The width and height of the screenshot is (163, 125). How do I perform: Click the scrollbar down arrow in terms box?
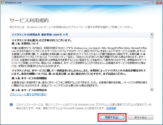coord(152,89)
